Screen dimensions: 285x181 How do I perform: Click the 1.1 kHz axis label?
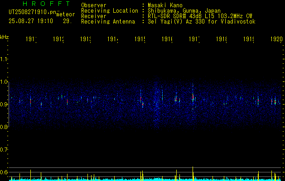pyautogui.click(x=4, y=59)
